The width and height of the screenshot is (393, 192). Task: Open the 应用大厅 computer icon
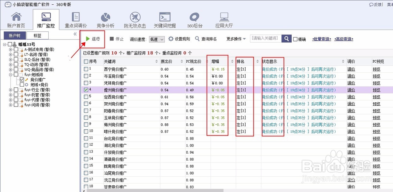[x=224, y=17]
